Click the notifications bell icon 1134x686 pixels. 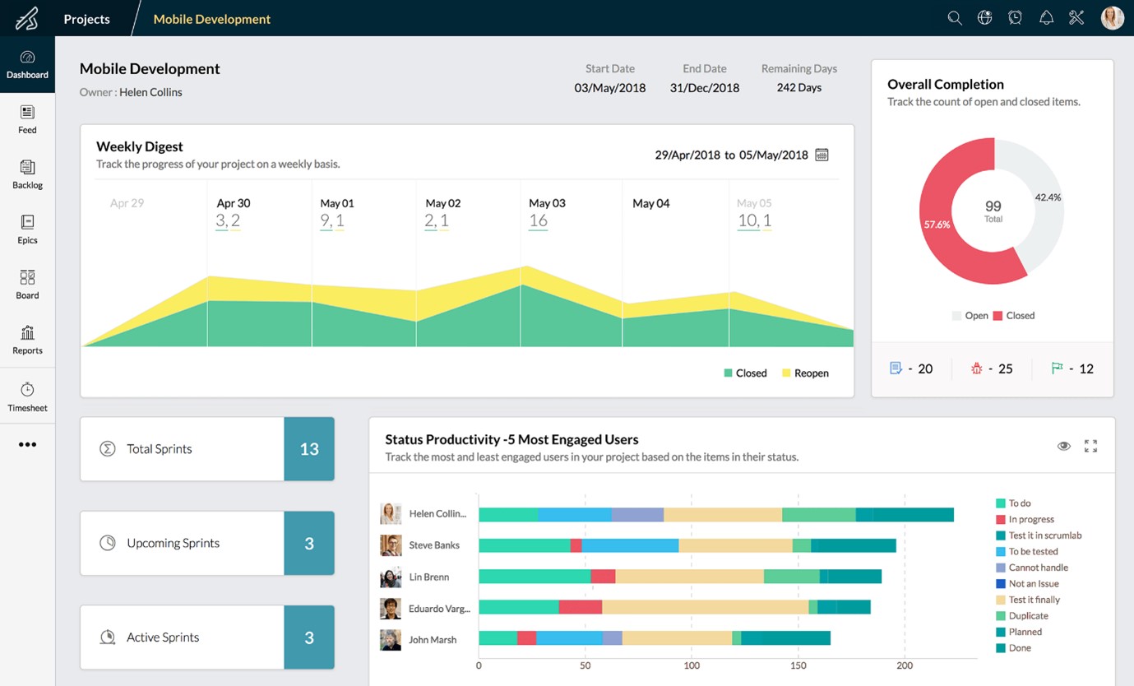1046,17
